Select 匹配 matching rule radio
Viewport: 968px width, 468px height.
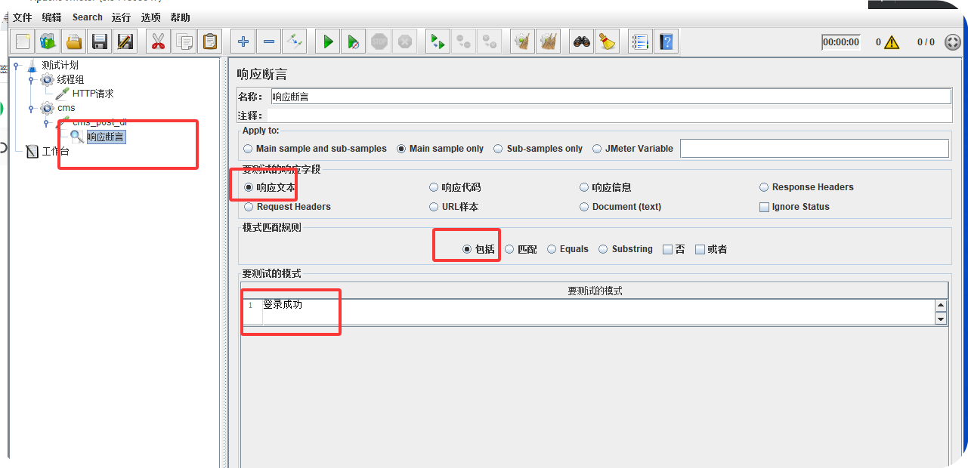[x=510, y=249]
